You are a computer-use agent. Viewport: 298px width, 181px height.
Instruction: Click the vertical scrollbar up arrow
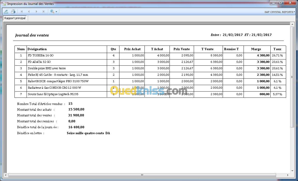coord(292,24)
